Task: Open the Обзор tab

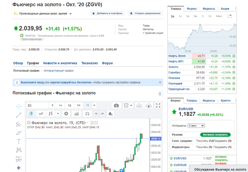Action: 18,63
